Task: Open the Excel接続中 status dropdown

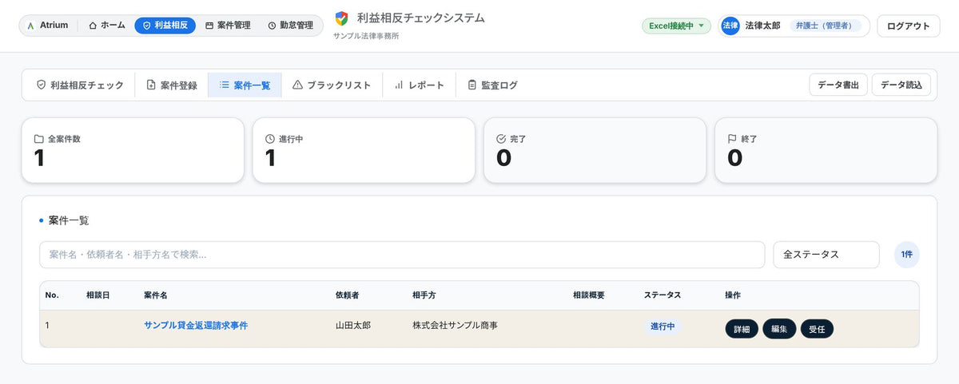Action: [x=676, y=26]
